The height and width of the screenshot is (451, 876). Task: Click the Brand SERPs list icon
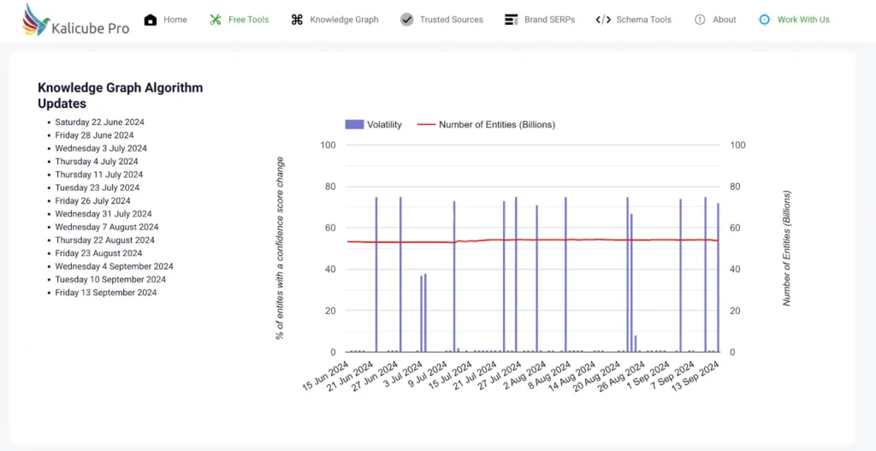coord(512,20)
